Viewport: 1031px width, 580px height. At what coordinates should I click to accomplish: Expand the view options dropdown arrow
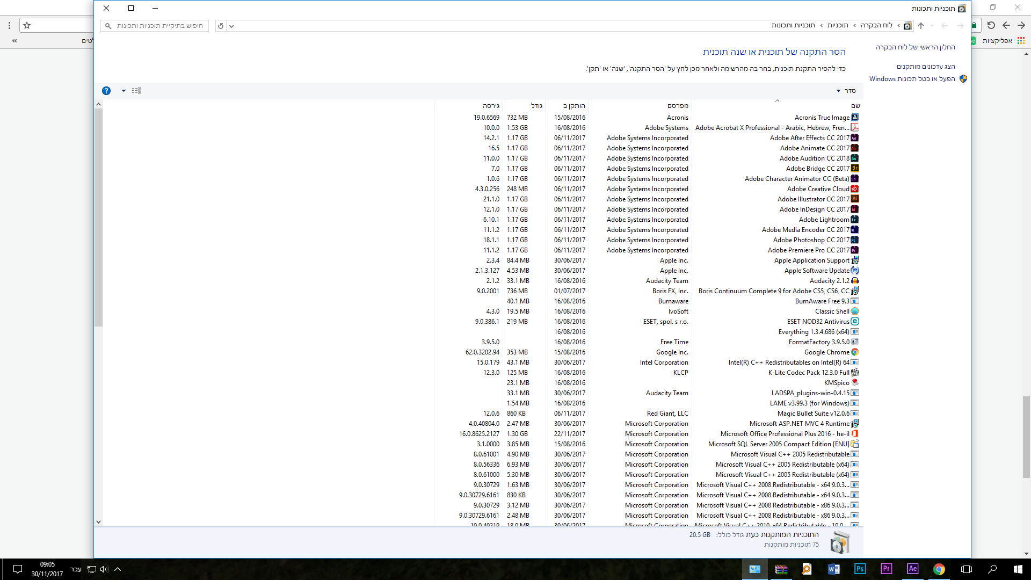(x=124, y=91)
